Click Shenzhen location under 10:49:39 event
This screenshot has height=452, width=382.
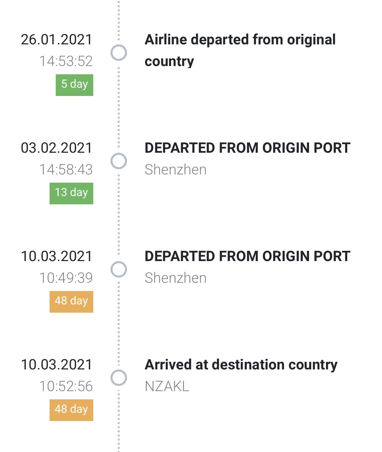pyautogui.click(x=176, y=278)
